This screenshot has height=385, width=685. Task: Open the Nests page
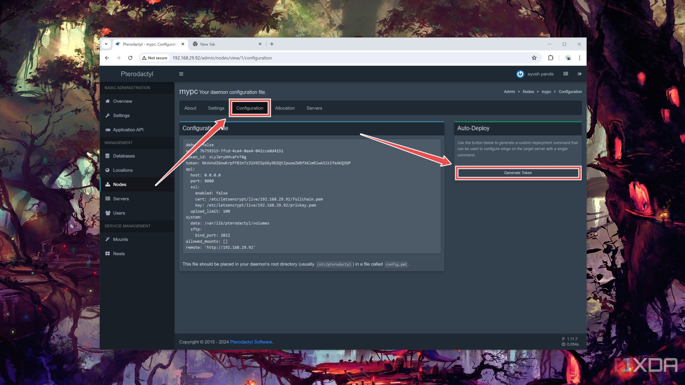[119, 254]
